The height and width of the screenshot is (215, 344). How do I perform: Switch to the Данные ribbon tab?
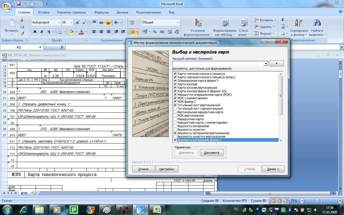[122, 12]
